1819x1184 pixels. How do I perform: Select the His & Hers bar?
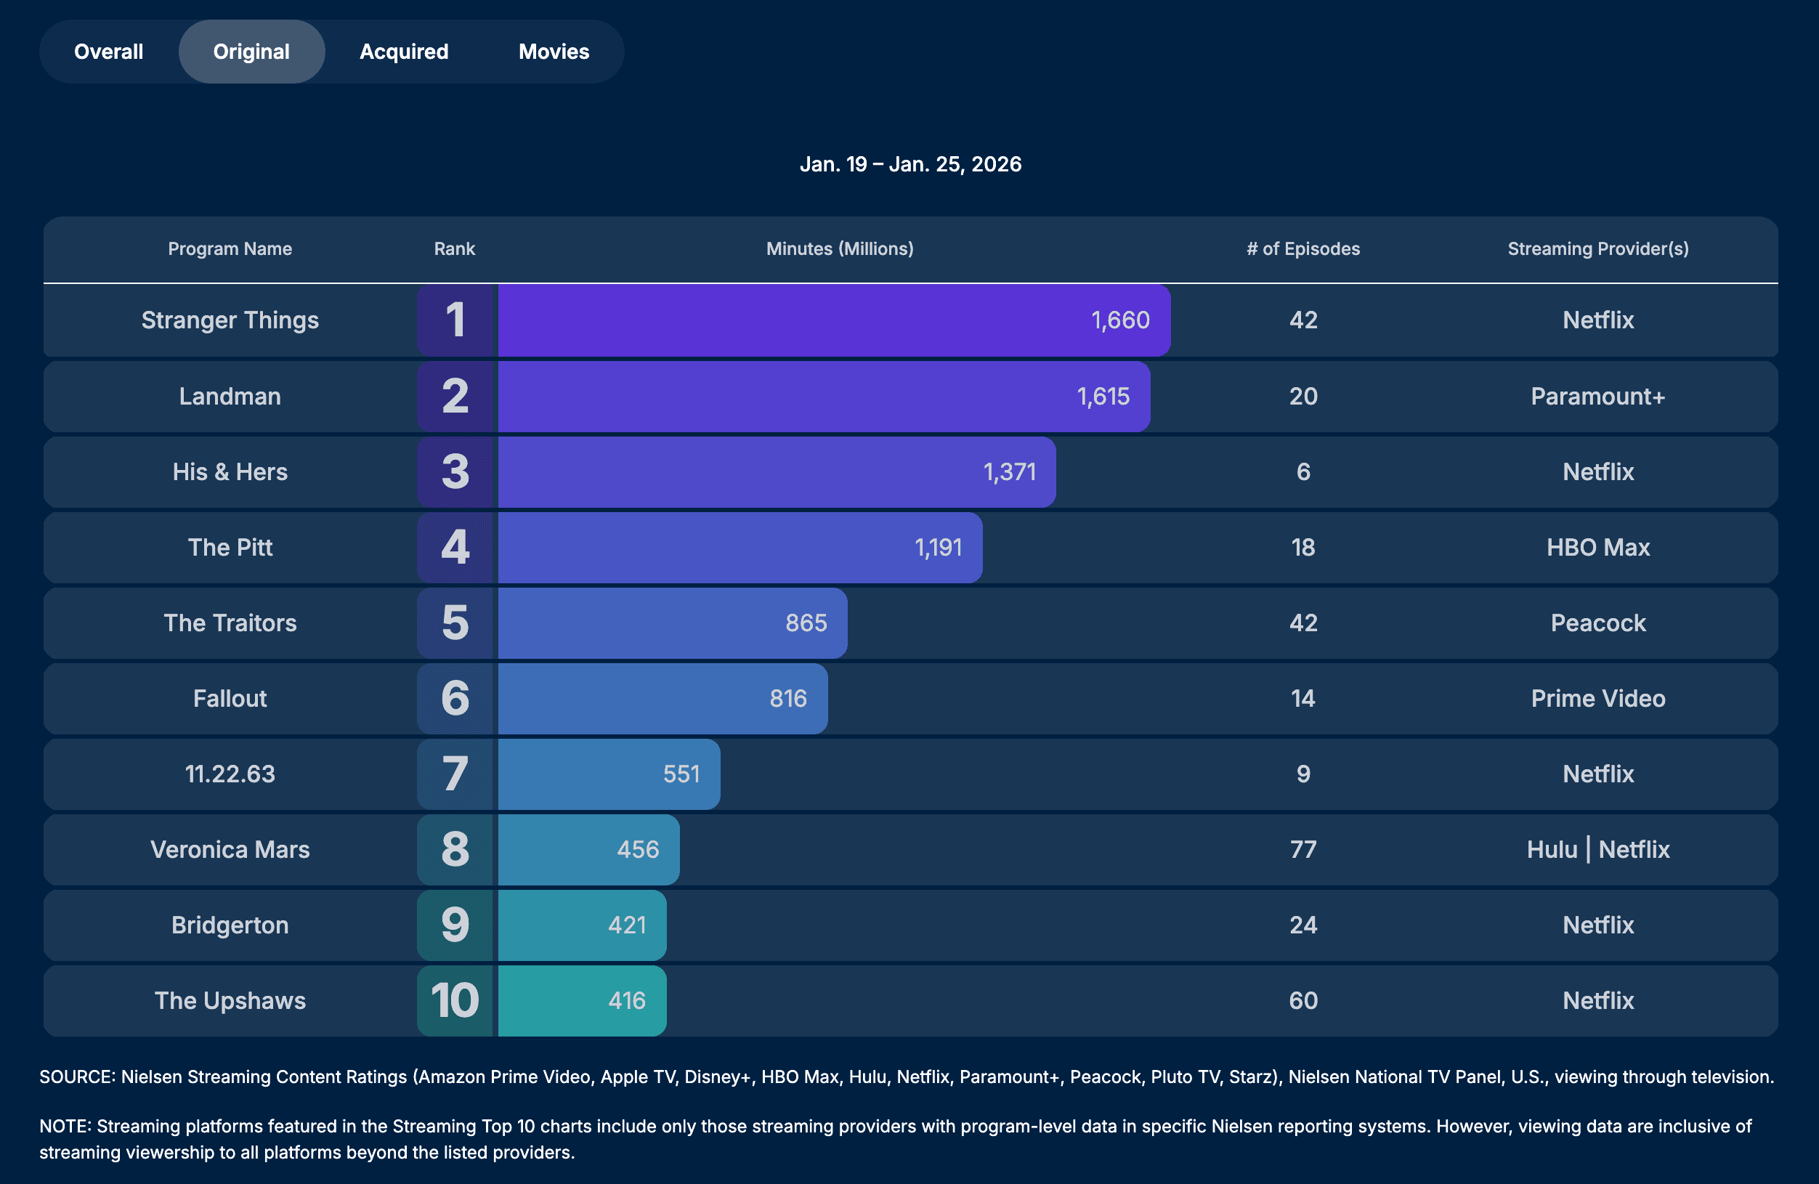[775, 471]
